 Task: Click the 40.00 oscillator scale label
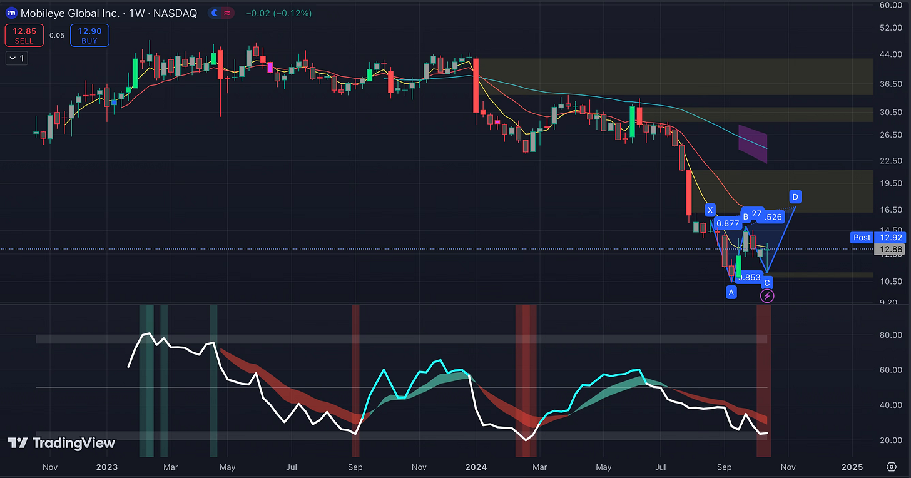[890, 405]
